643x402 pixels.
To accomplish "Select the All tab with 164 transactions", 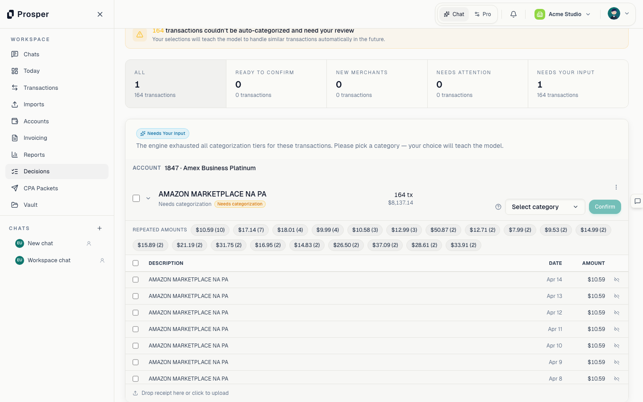I will coord(176,84).
